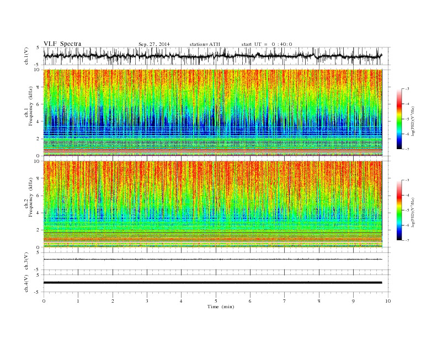Click the '0' tick on the time axis
The image size is (437, 338).
tap(44, 301)
